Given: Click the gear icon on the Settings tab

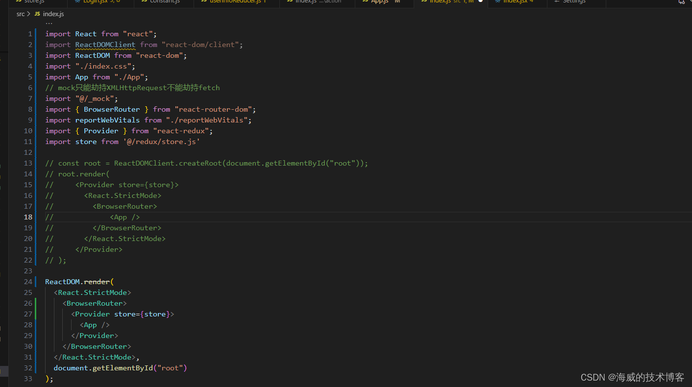Looking at the screenshot, I should click(x=557, y=2).
